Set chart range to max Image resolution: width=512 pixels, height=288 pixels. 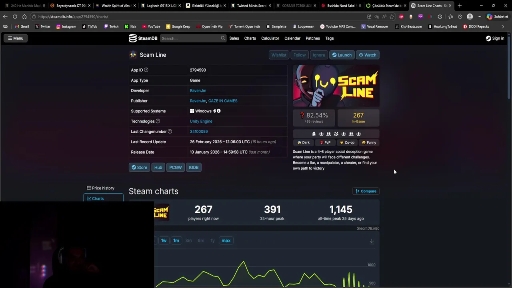pyautogui.click(x=226, y=241)
